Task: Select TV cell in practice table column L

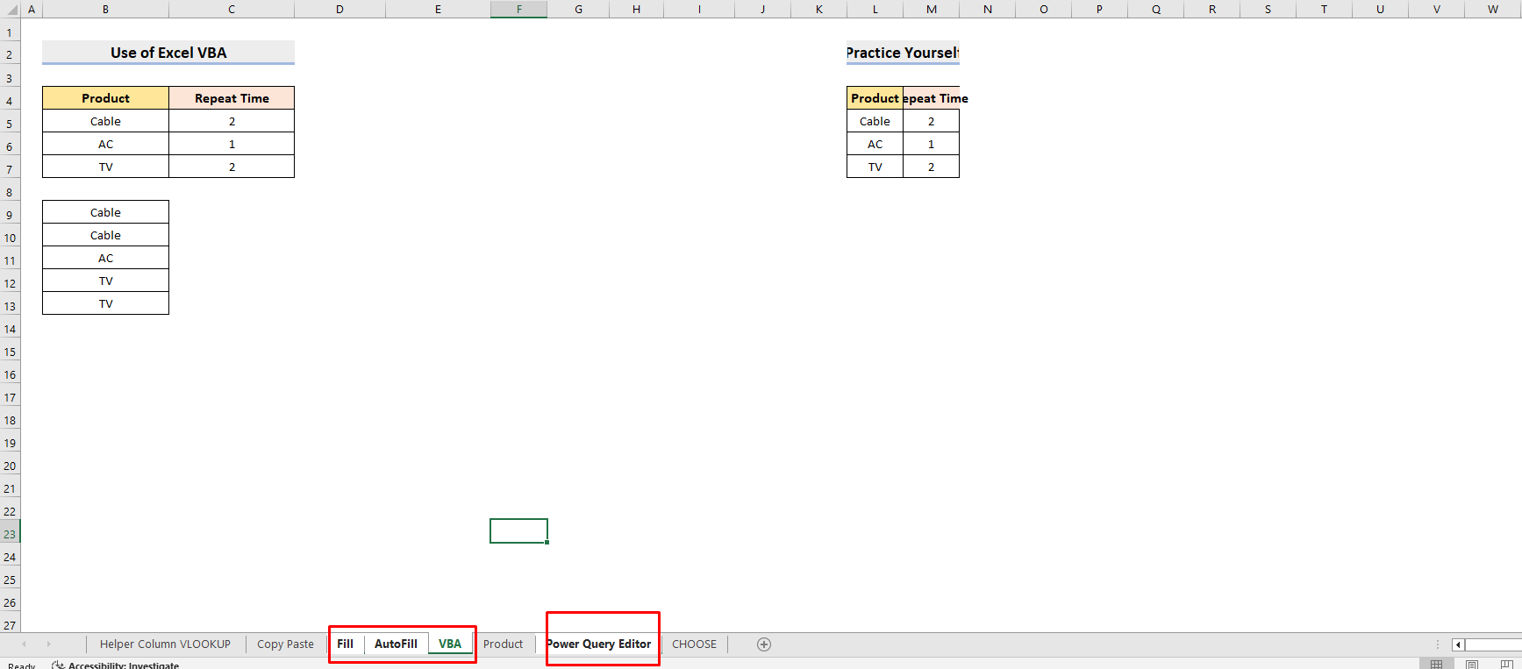Action: (x=875, y=167)
